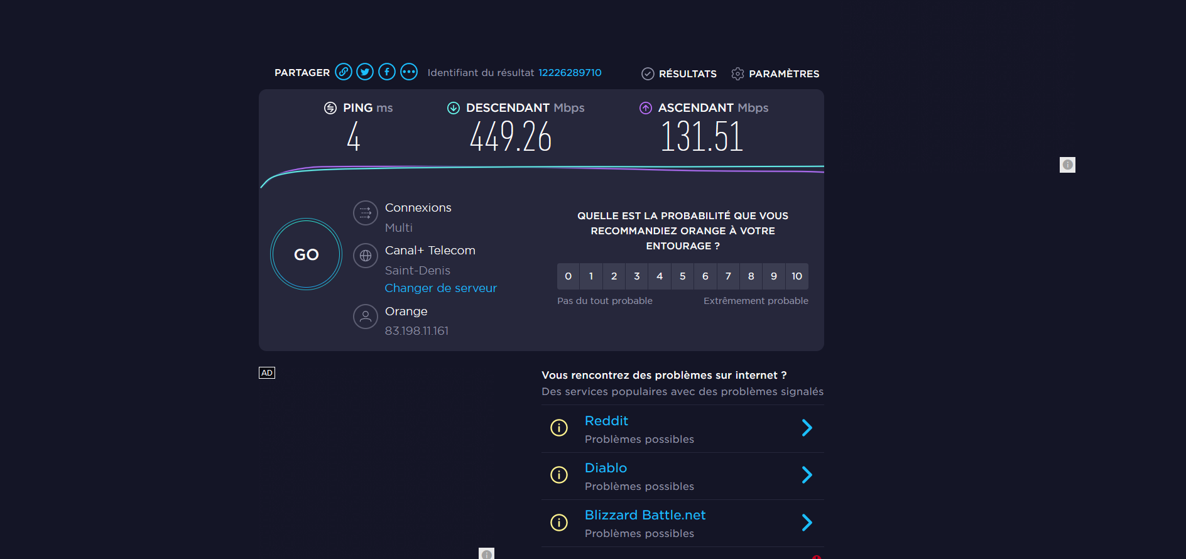Expand the Reddit problem details
1186x559 pixels.
807,428
